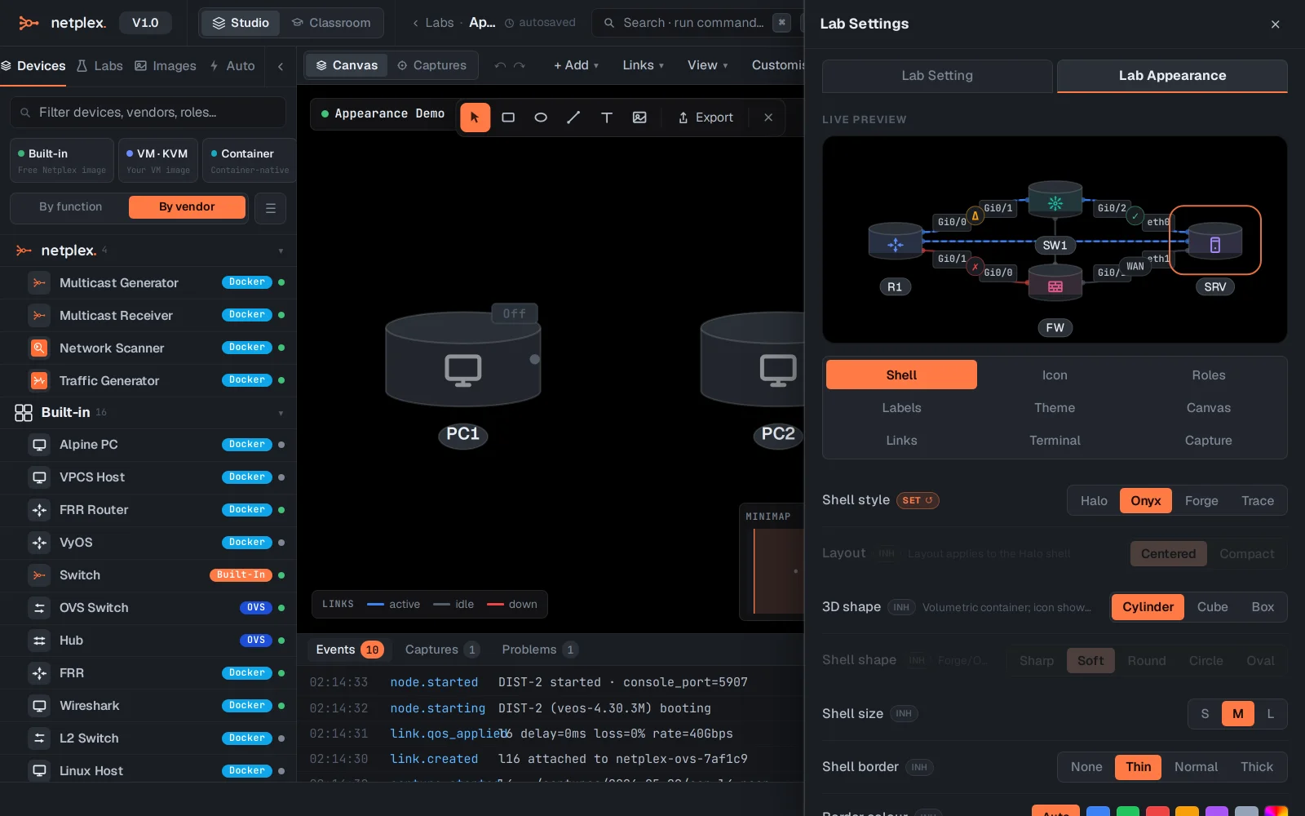Open the Icon appearance section

[1055, 375]
